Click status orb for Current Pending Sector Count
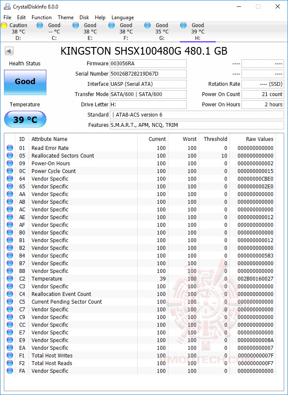Viewport: 288px width, 395px height. click(x=10, y=301)
